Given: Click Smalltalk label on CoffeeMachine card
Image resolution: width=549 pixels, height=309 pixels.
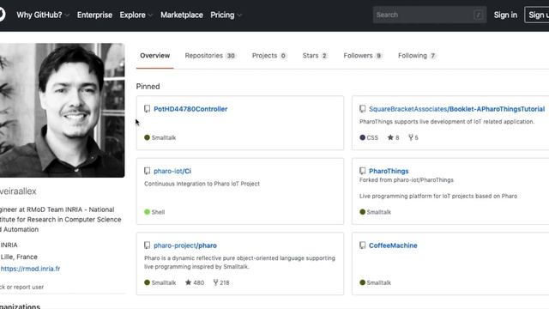Looking at the screenshot, I should click(x=379, y=282).
